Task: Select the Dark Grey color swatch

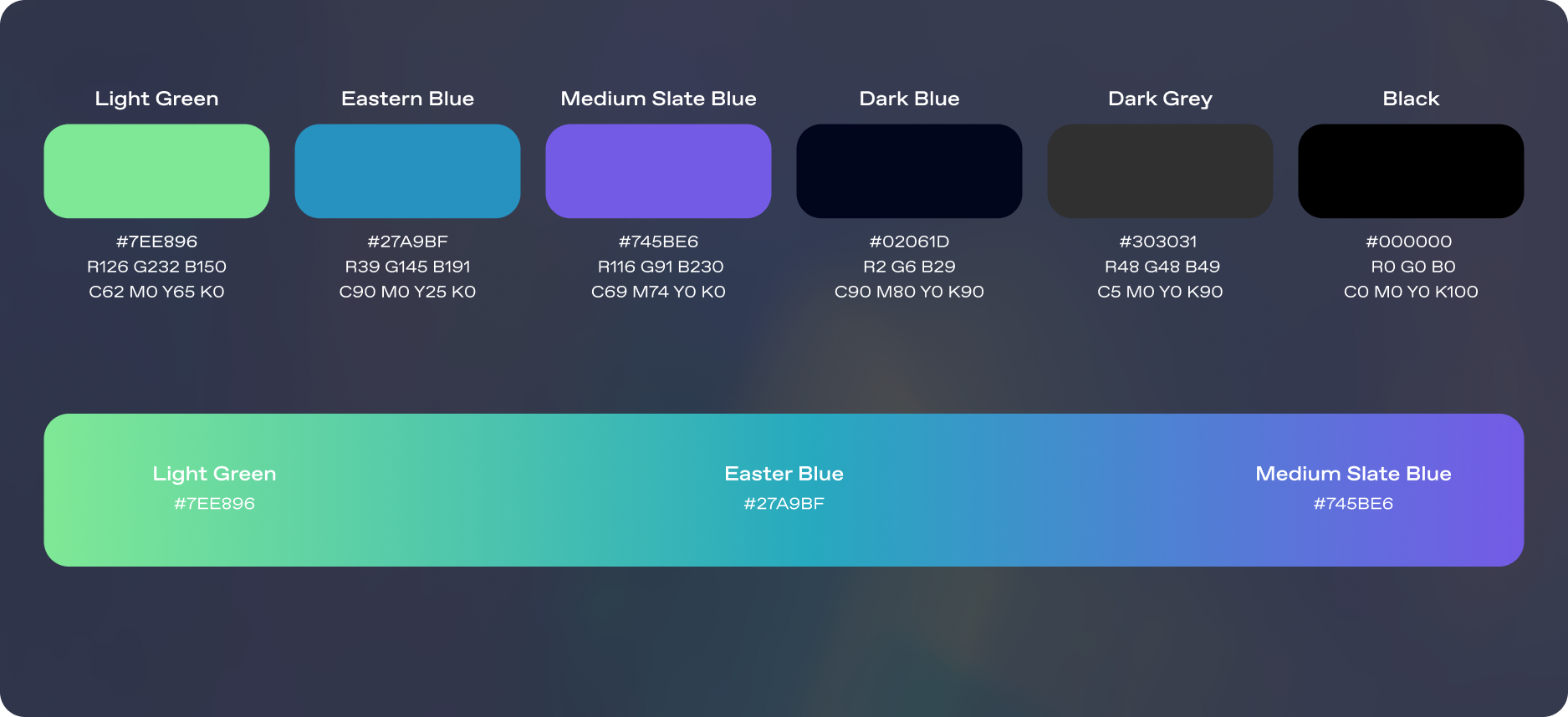Action: tap(1160, 171)
